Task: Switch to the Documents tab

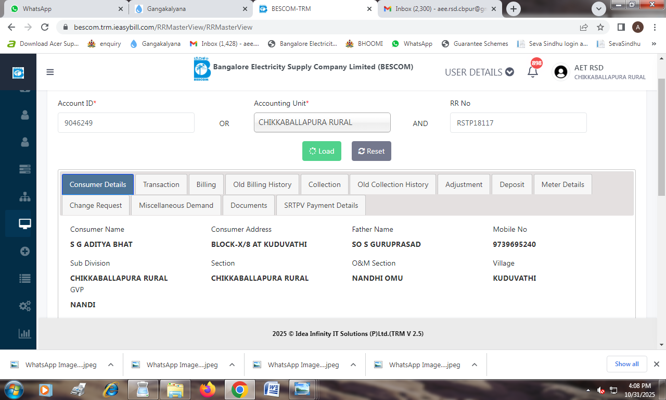Action: coord(249,205)
